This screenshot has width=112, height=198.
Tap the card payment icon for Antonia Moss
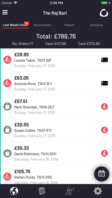pyautogui.click(x=105, y=83)
